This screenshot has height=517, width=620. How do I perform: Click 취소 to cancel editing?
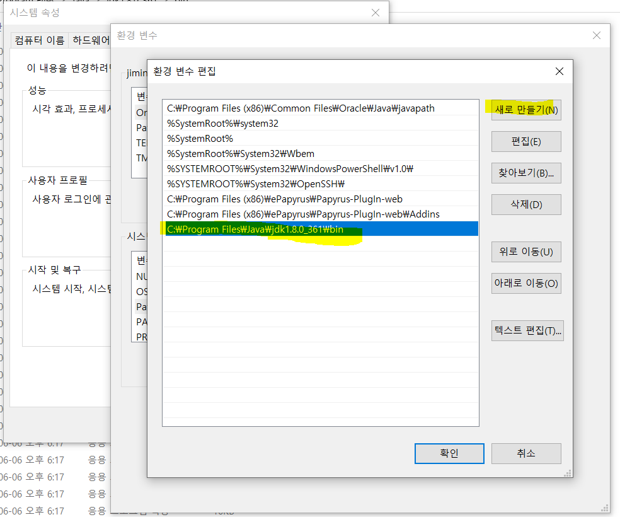(x=526, y=453)
